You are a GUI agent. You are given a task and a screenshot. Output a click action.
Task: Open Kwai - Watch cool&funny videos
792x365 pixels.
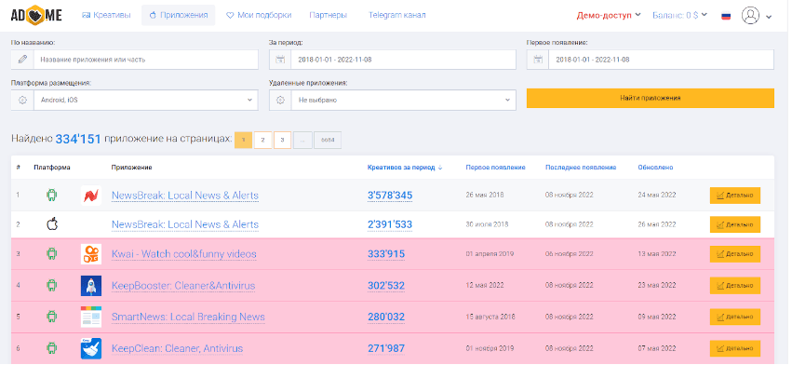pos(184,254)
